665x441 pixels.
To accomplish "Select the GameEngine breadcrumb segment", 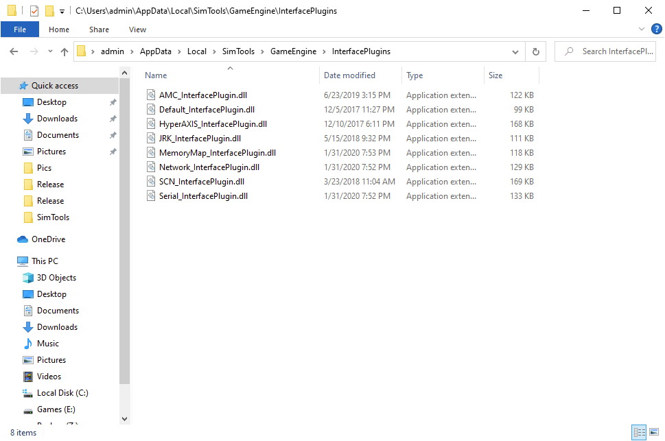I will (x=294, y=51).
